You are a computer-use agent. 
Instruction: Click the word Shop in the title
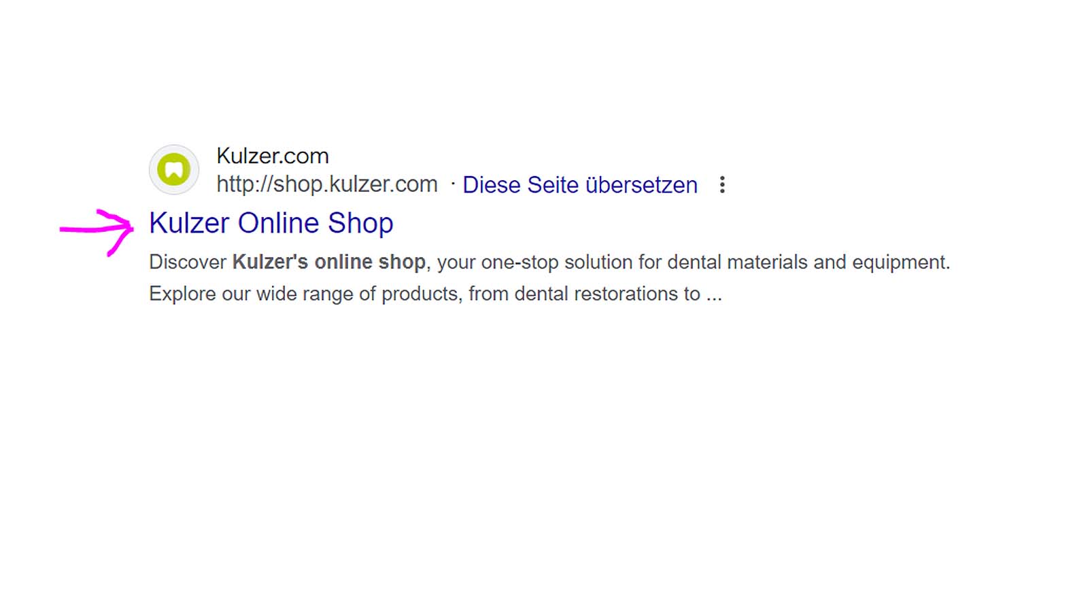(360, 223)
